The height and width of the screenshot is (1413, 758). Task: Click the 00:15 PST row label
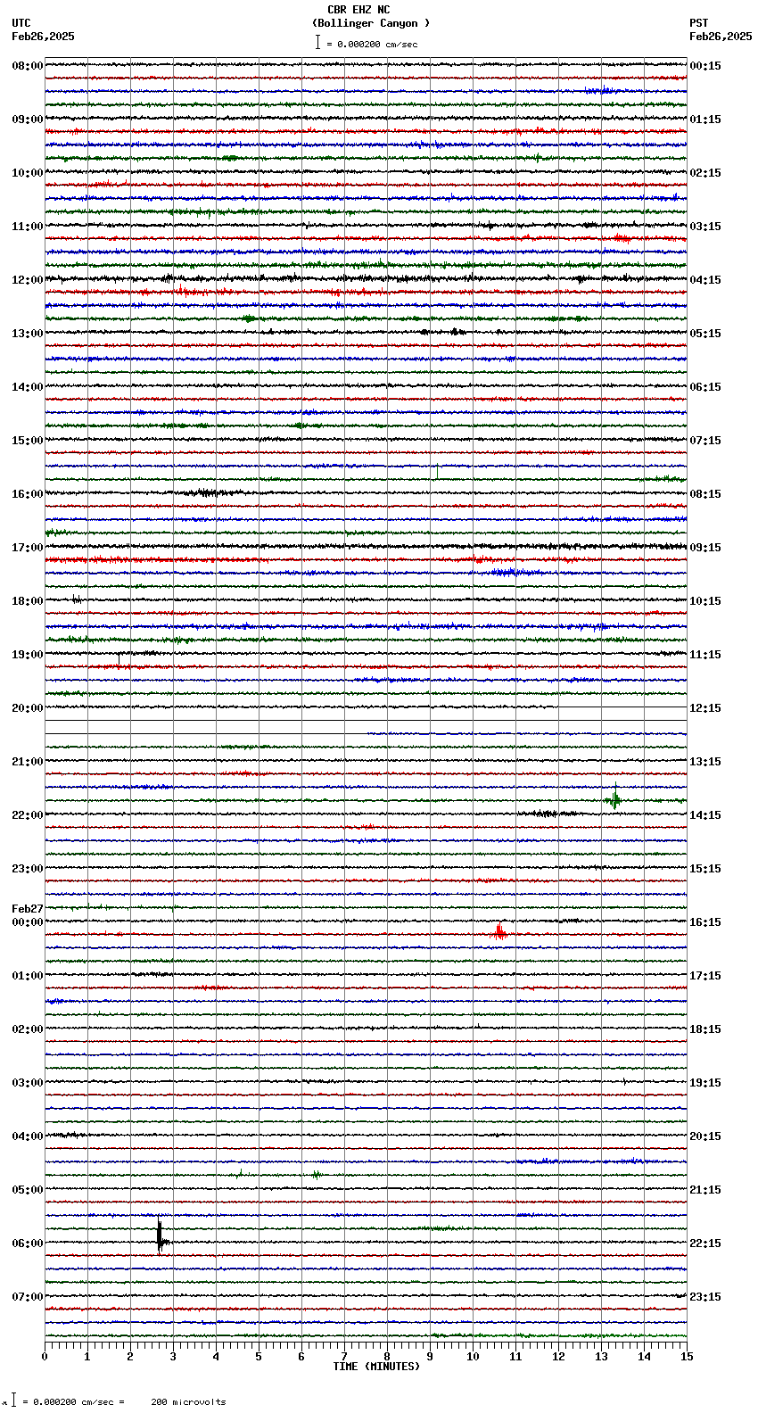[x=705, y=66]
